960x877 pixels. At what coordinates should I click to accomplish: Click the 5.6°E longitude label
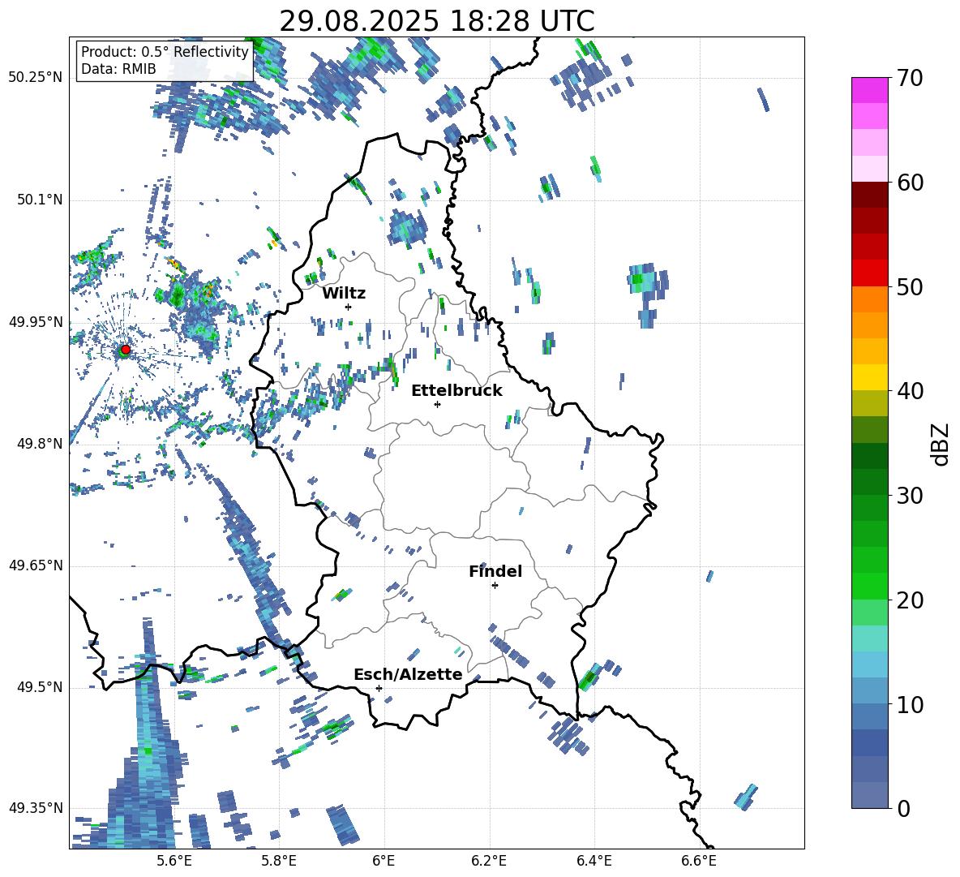pyautogui.click(x=174, y=861)
